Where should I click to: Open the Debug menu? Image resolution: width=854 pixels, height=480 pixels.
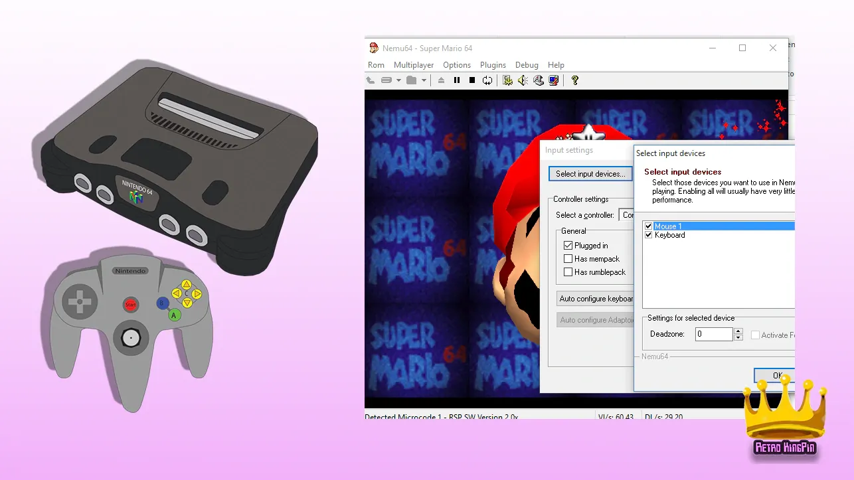[x=527, y=65]
